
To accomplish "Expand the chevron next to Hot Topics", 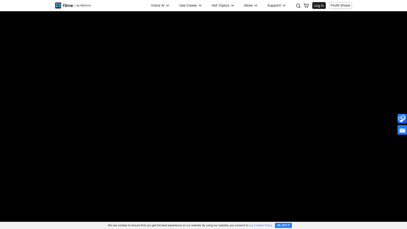I will (x=233, y=6).
